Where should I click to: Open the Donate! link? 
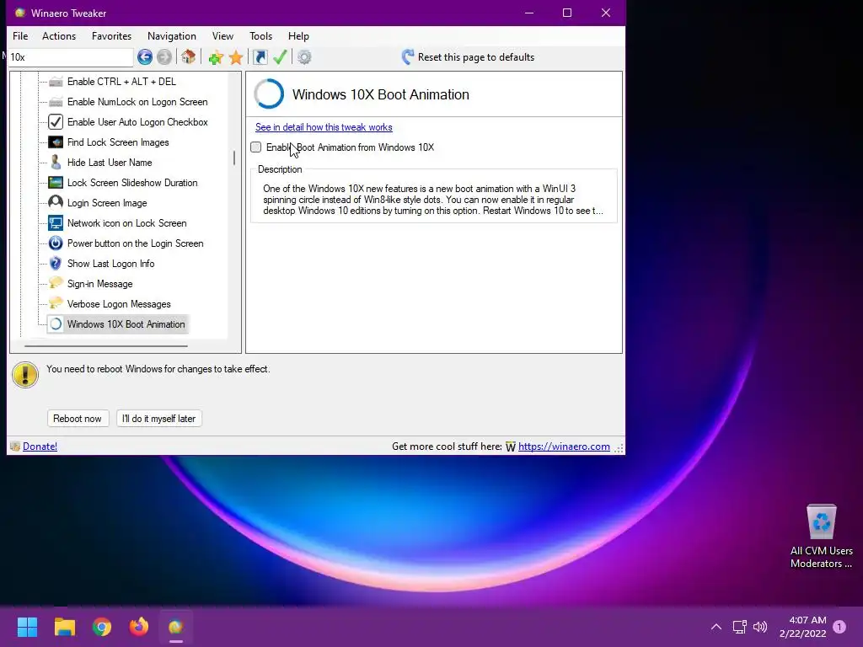click(40, 446)
